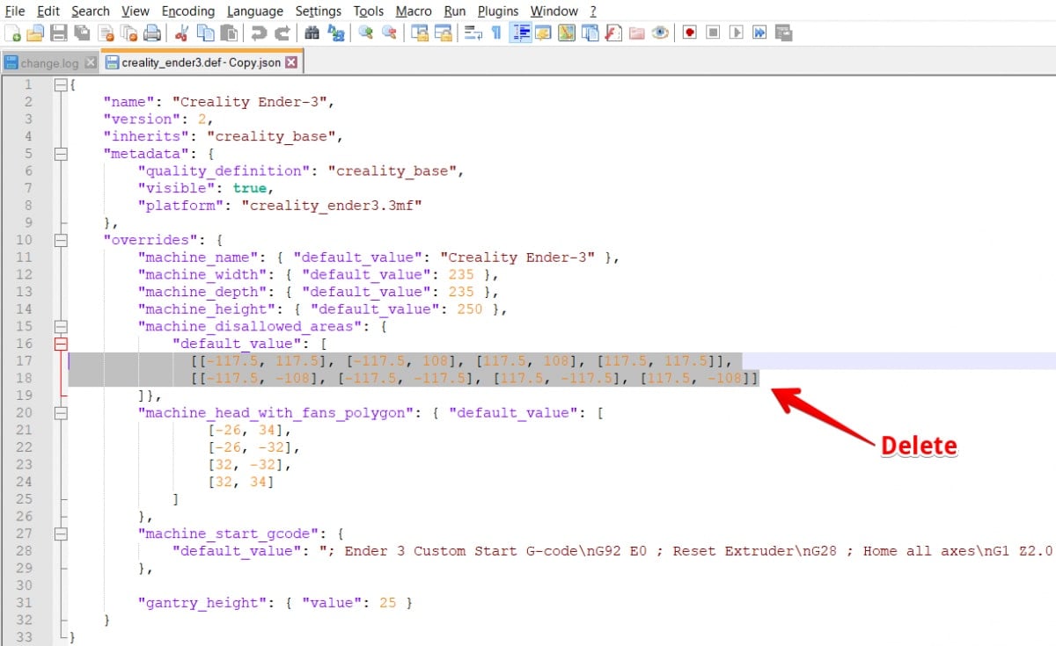Click the Open file folder icon

coord(35,33)
